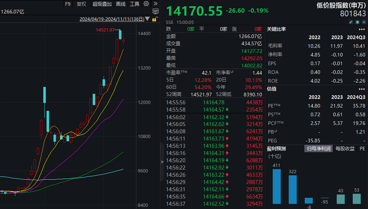The width and height of the screenshot is (368, 209).
Task: Add index to watchlist with plus icon
Action: tap(363, 22)
